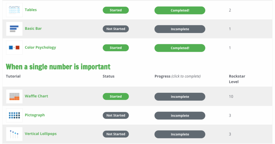Click Pictograph Not Started status badge
The image size is (275, 144).
tap(116, 116)
